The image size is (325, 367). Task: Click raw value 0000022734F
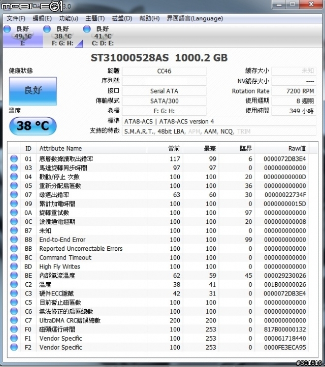point(285,195)
